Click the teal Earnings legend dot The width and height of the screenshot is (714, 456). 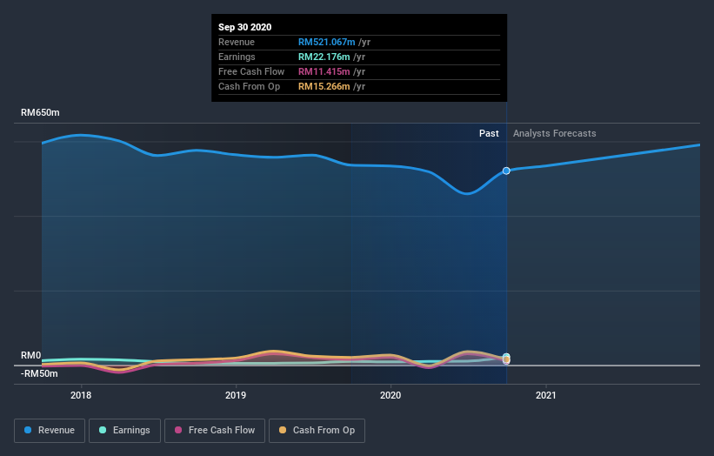click(x=103, y=430)
